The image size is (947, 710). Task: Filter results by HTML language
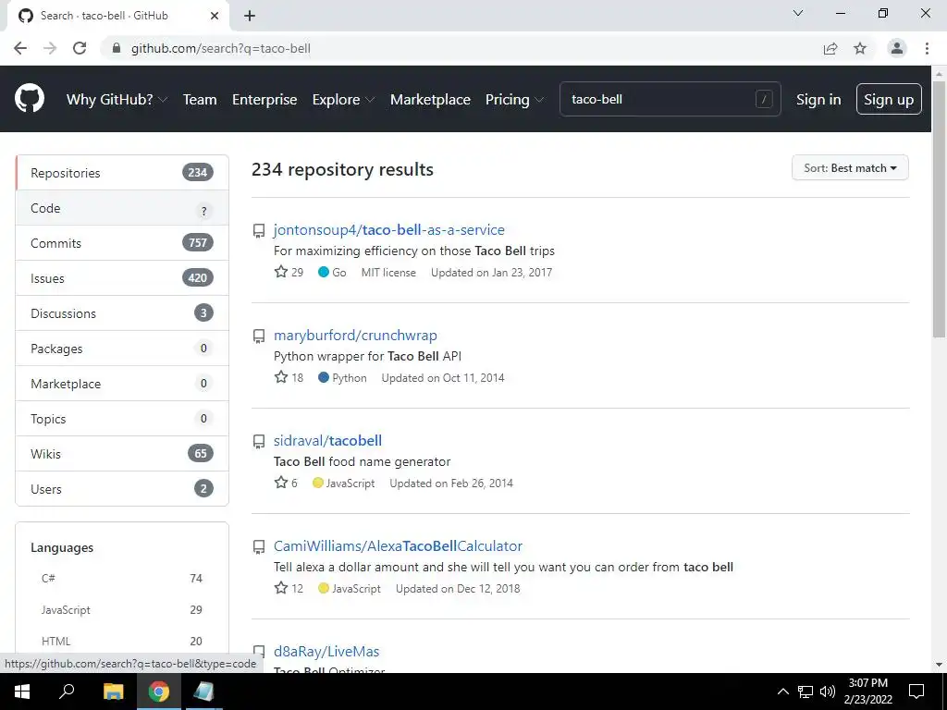pyautogui.click(x=122, y=642)
